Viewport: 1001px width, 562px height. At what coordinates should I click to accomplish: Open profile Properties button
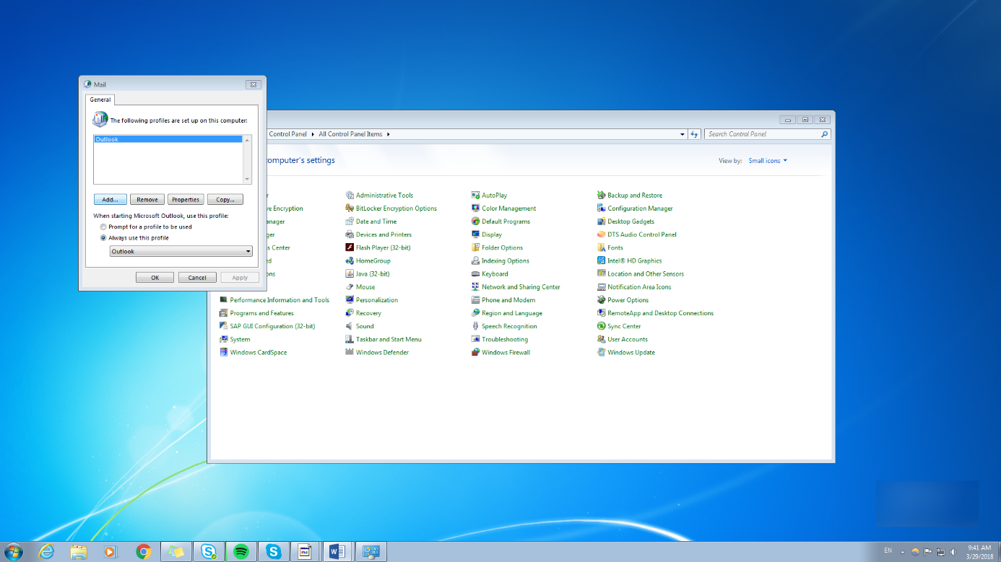[186, 200]
